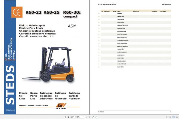This screenshot has height=119, width=179.
Task: Click the arrow icon beside HYDRAULIKANLAGE
Action: click(99, 40)
